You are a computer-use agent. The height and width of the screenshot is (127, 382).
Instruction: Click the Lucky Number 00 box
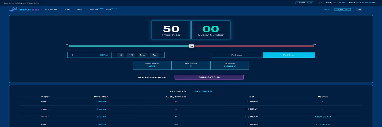pos(211,30)
